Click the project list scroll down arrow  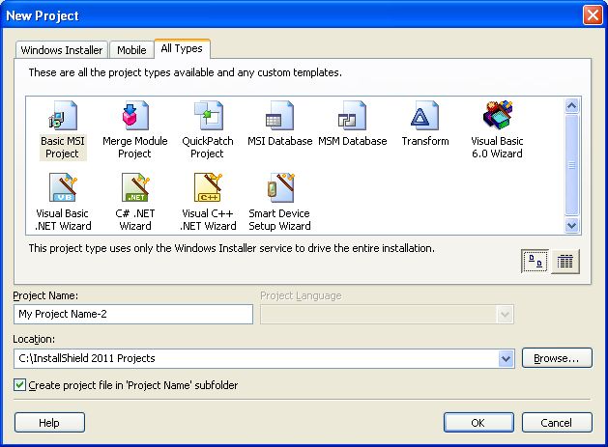tap(572, 225)
